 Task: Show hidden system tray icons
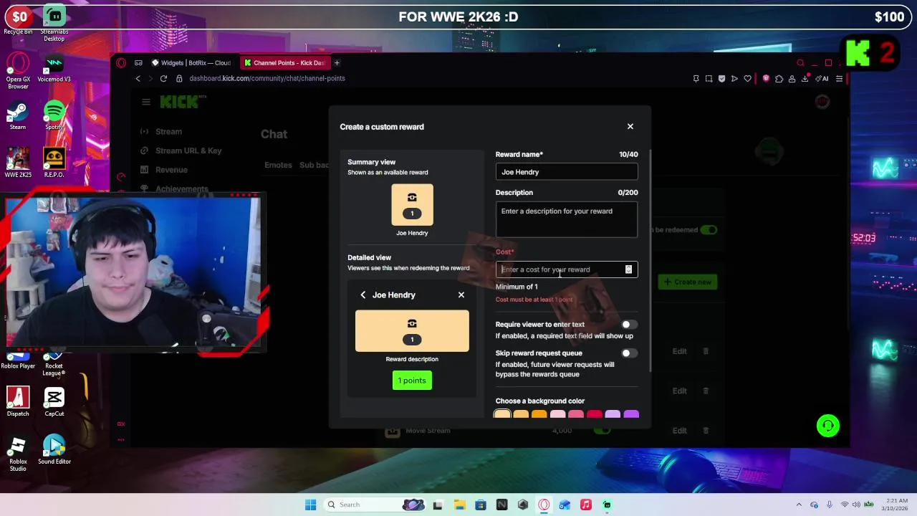(799, 505)
